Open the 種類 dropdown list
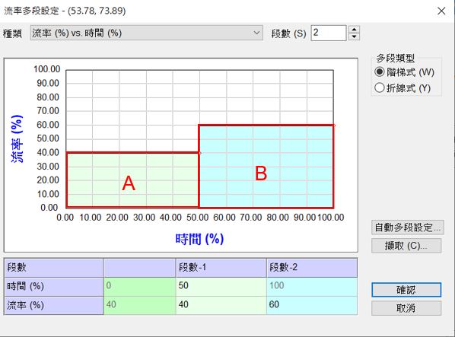The width and height of the screenshot is (455, 337). 147,33
